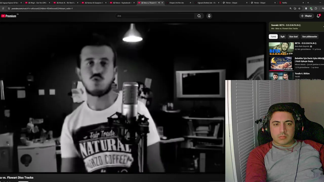This screenshot has height=182, width=324.
Task: Select the İlgili filter chip
Action: 282,37
